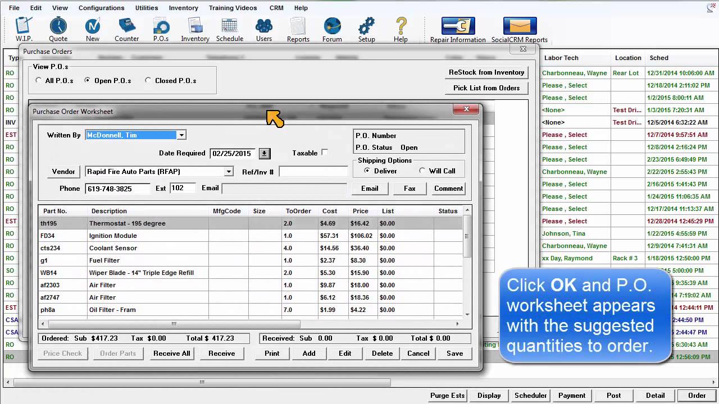This screenshot has height=404, width=719.
Task: Click the Receive All button
Action: click(x=171, y=353)
